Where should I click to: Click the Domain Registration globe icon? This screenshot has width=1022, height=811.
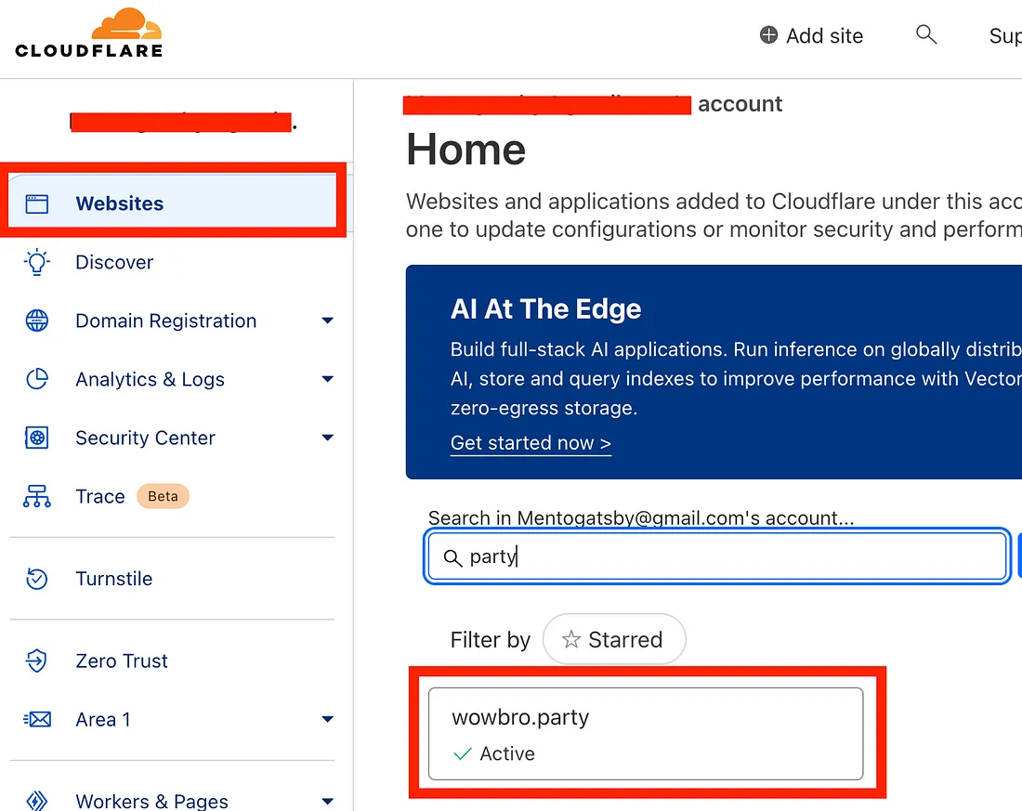pos(36,320)
